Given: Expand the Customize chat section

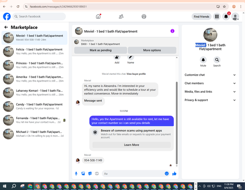Looking at the screenshot, I should [x=210, y=75].
